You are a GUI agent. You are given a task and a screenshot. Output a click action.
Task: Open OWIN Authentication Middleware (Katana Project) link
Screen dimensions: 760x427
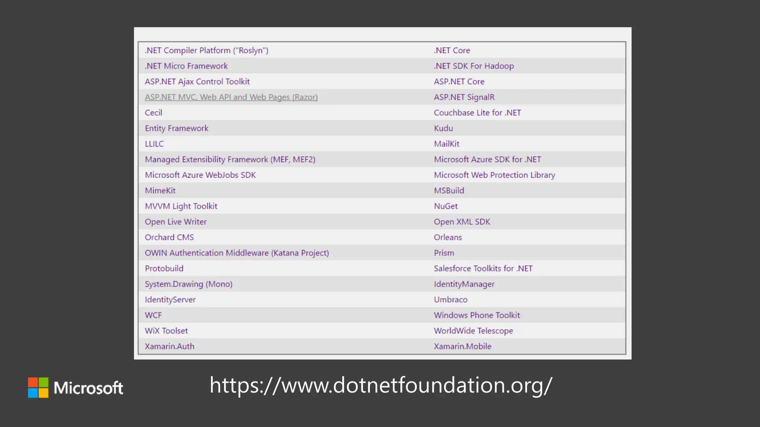[237, 253]
